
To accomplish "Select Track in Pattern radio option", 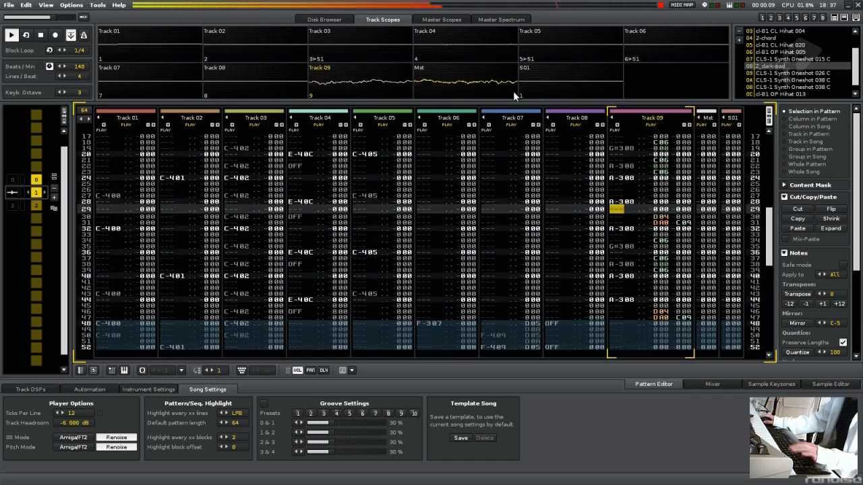I will pyautogui.click(x=805, y=134).
